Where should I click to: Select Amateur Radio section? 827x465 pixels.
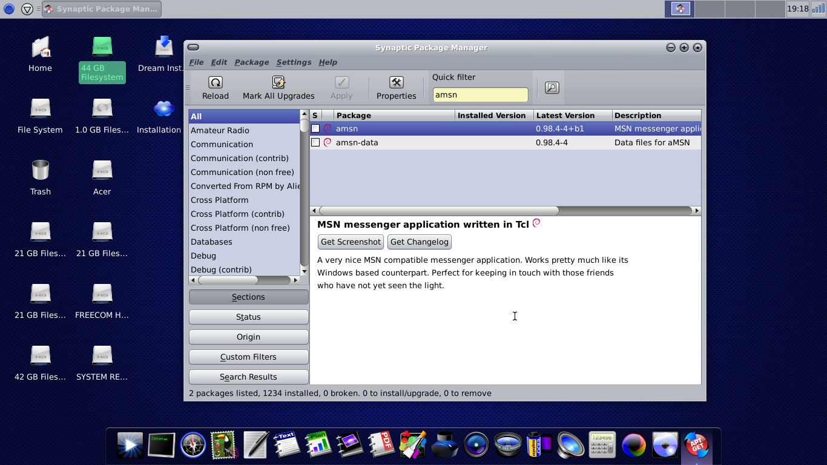[x=244, y=130]
